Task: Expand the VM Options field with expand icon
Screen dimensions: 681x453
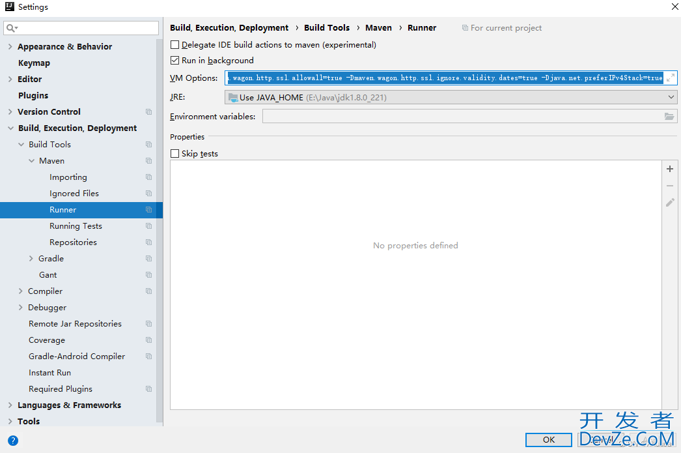Action: pyautogui.click(x=671, y=78)
